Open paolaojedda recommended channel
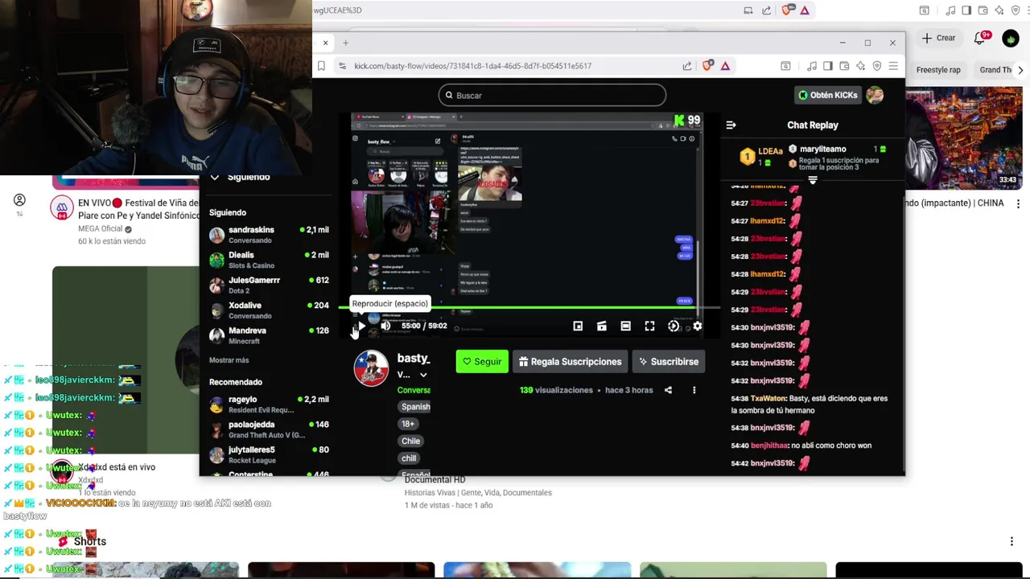 click(x=269, y=429)
